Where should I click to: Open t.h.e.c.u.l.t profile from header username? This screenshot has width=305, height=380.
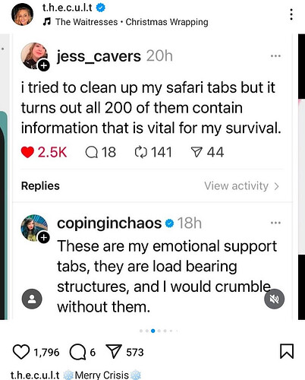click(67, 8)
